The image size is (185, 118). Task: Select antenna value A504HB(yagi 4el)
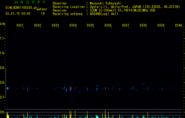click(104, 14)
